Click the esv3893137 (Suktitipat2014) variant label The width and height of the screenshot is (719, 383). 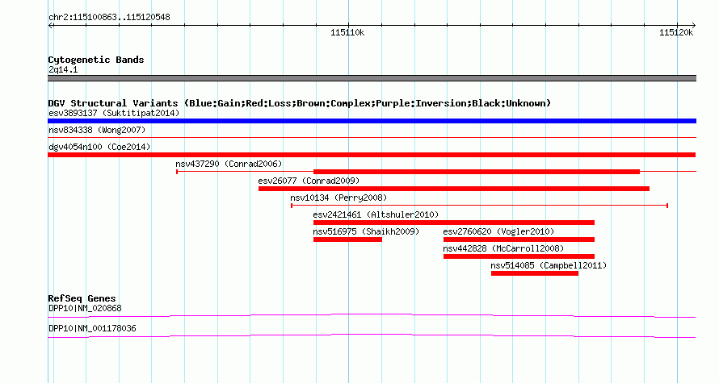point(114,113)
